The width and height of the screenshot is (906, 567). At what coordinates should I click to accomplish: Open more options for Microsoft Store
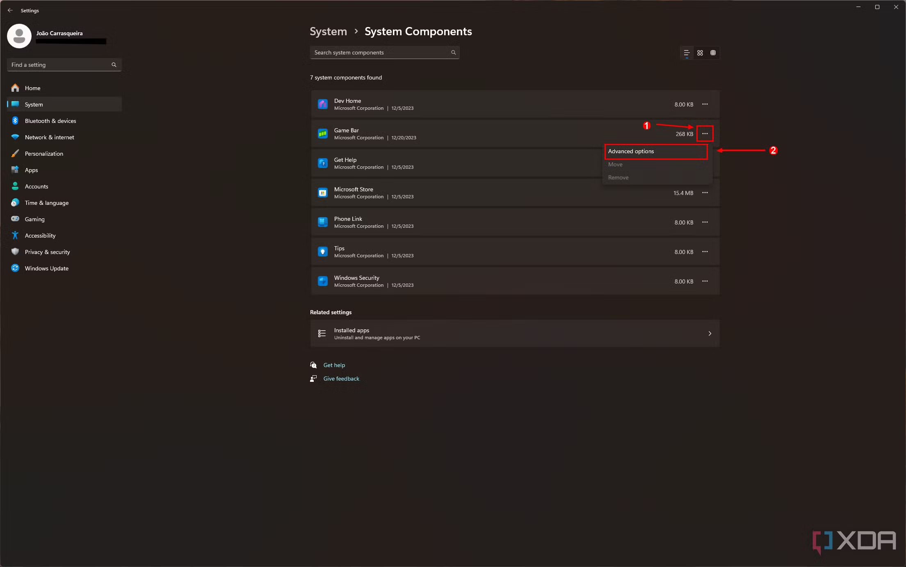click(x=705, y=193)
